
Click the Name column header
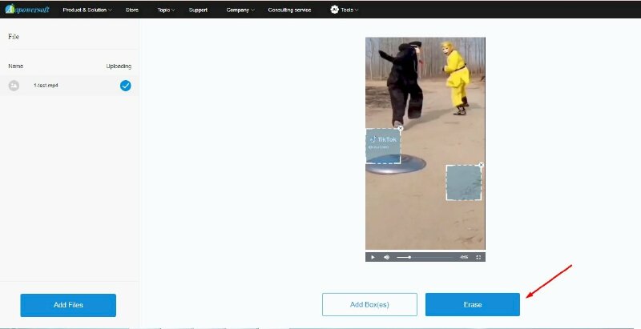(15, 66)
